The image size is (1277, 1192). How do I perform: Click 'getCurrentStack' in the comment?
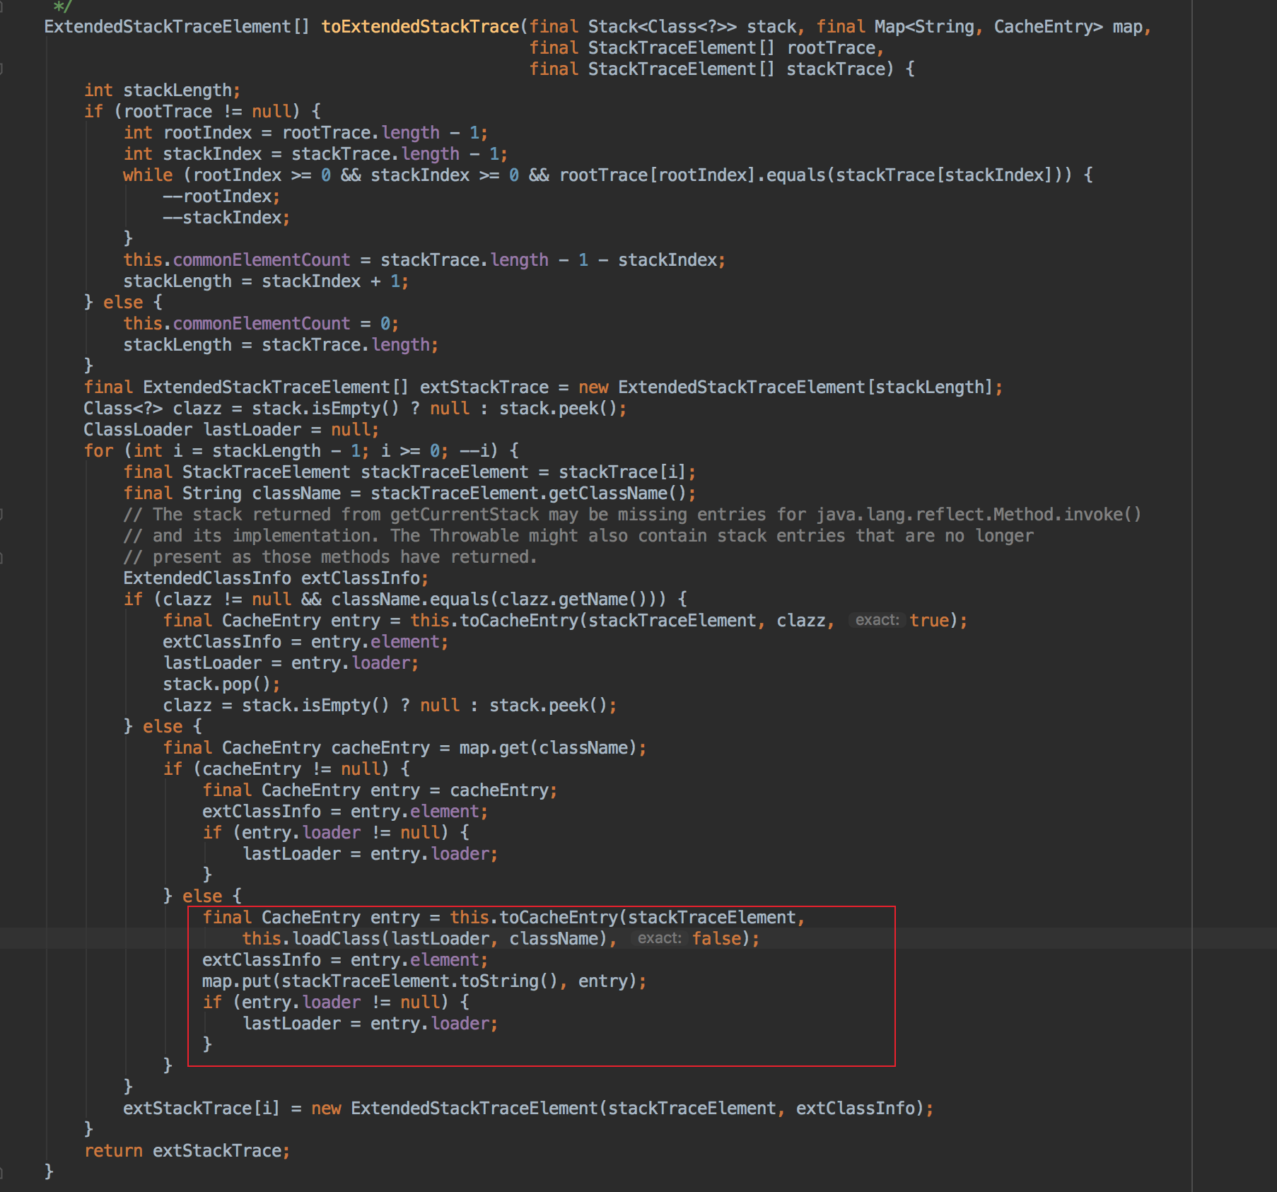(465, 515)
